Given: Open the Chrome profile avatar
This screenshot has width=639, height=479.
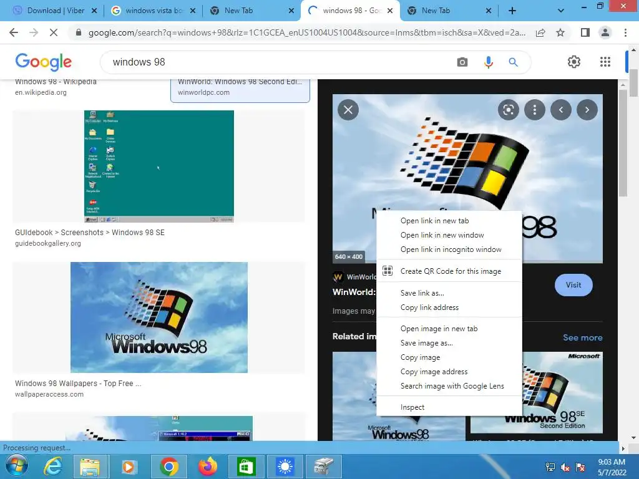Looking at the screenshot, I should tap(605, 32).
